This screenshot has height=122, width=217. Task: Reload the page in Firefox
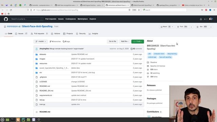(x=11, y=10)
